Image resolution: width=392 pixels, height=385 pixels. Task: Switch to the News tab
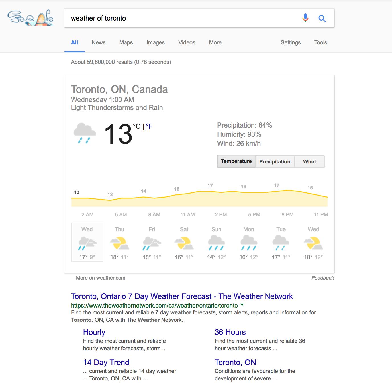click(99, 43)
